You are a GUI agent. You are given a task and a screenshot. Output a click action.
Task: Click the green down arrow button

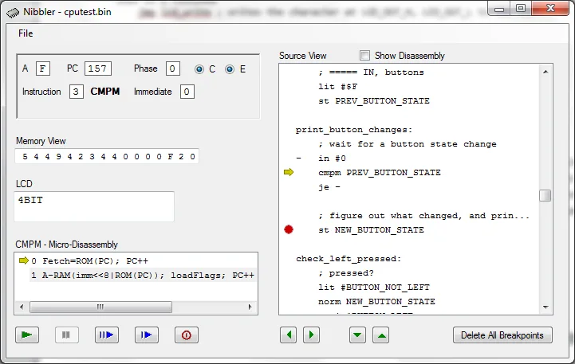pos(357,335)
